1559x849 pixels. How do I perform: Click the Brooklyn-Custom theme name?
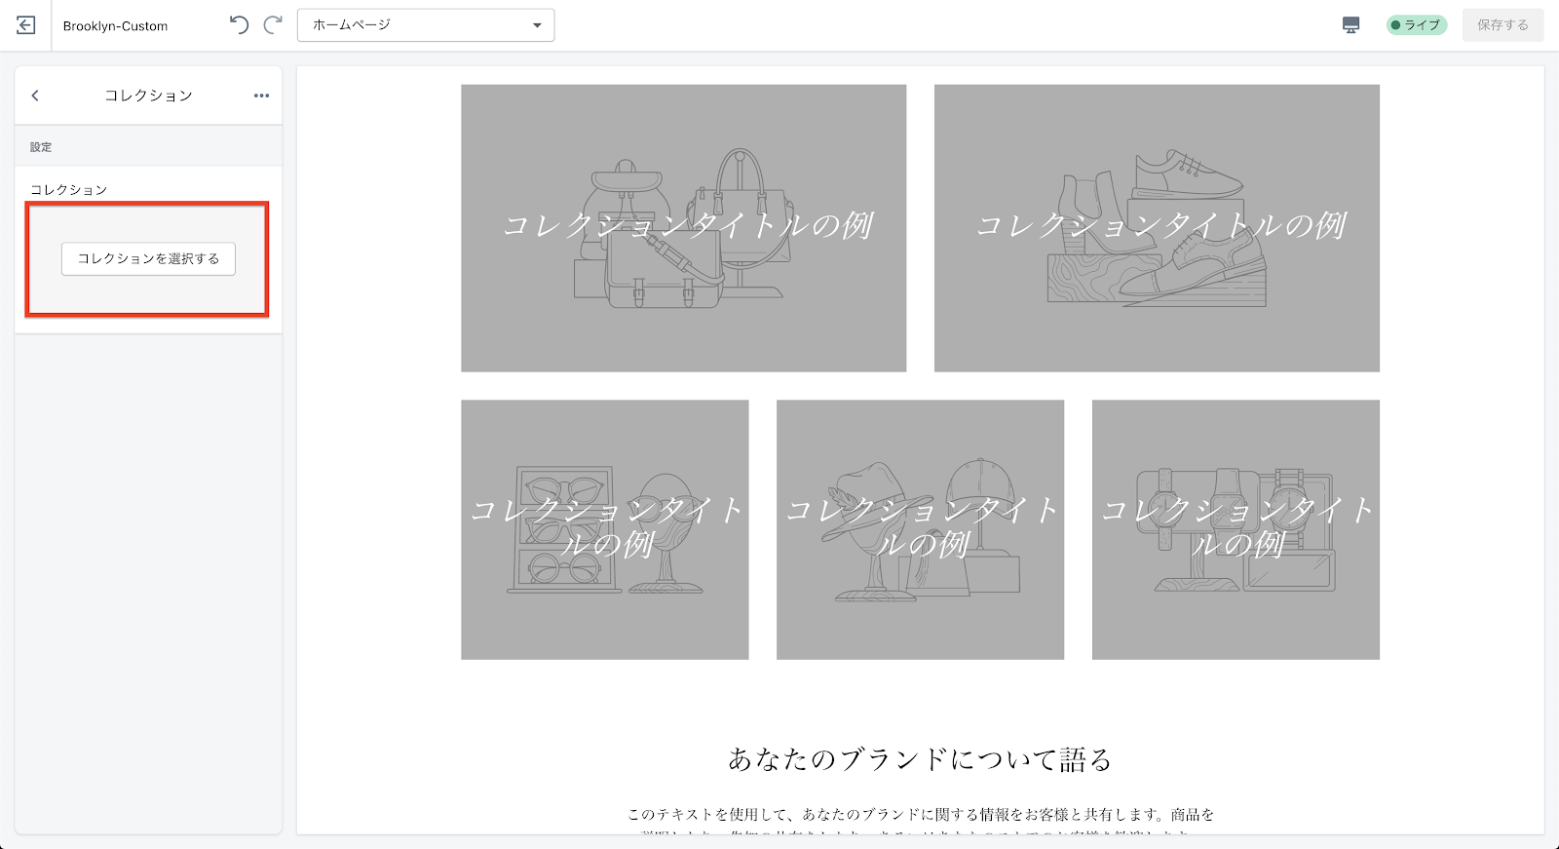pos(115,26)
